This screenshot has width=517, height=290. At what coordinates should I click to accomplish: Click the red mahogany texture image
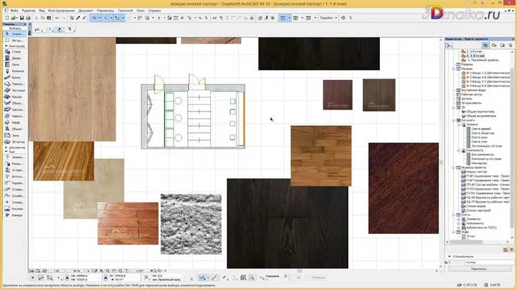tap(403, 188)
